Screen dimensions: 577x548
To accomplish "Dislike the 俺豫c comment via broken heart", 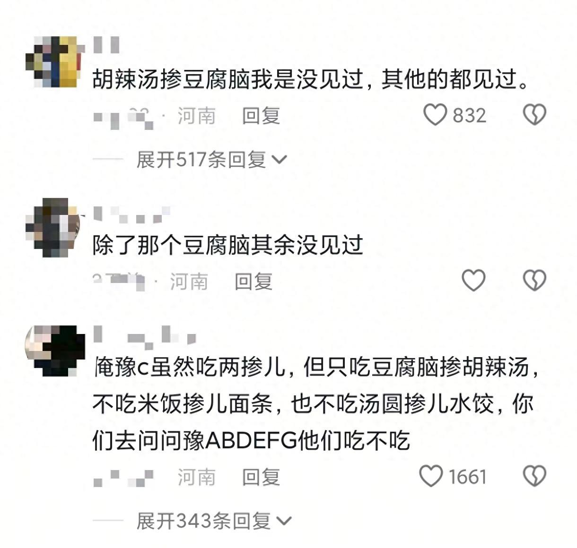I will click(x=534, y=476).
